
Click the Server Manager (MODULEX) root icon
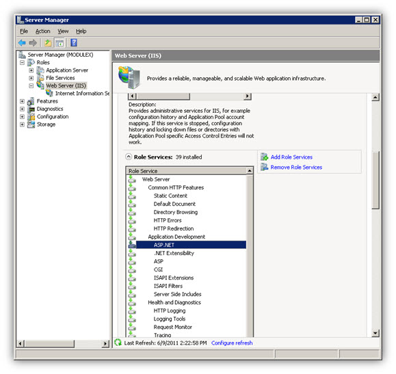[22, 55]
